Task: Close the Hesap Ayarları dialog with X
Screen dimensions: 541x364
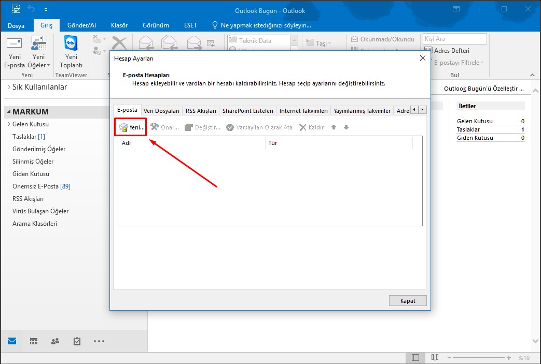Action: [x=422, y=58]
